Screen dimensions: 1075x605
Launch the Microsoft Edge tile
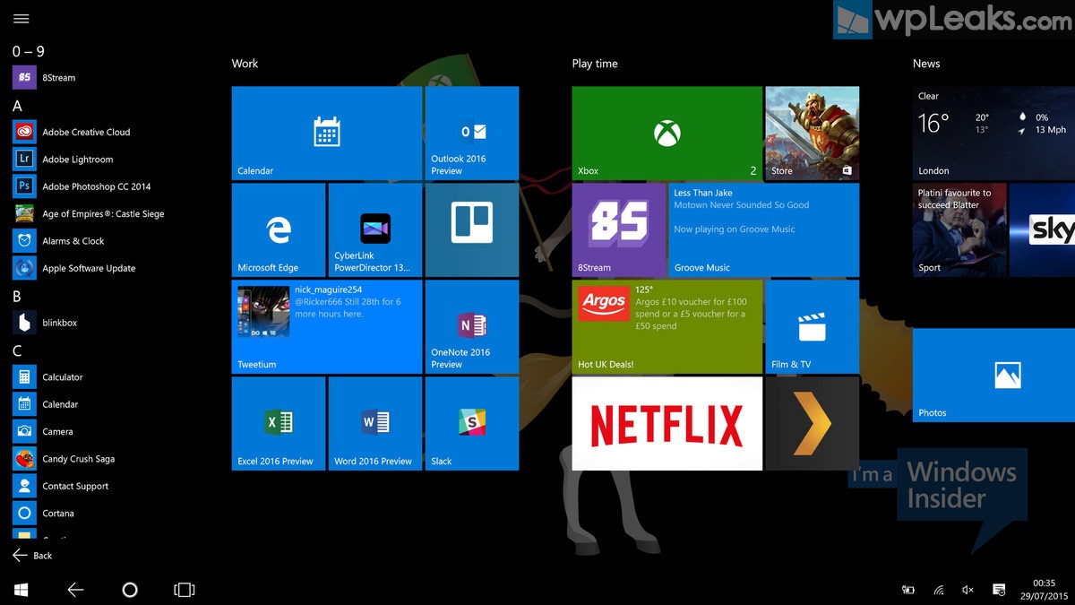pos(279,230)
